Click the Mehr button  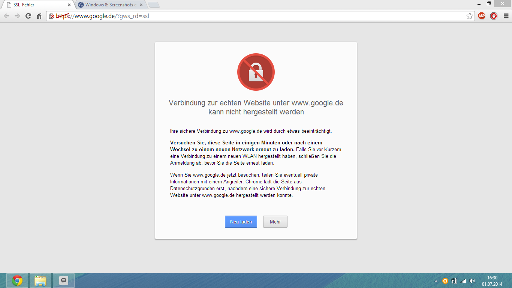pos(275,222)
